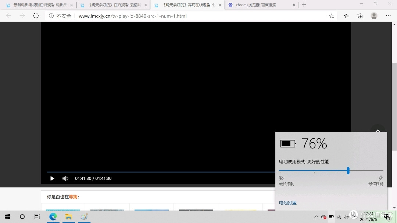This screenshot has height=223, width=397.
Task: Switch to the 《明天会好的》在线观看-爱情片 tab
Action: (x=114, y=5)
